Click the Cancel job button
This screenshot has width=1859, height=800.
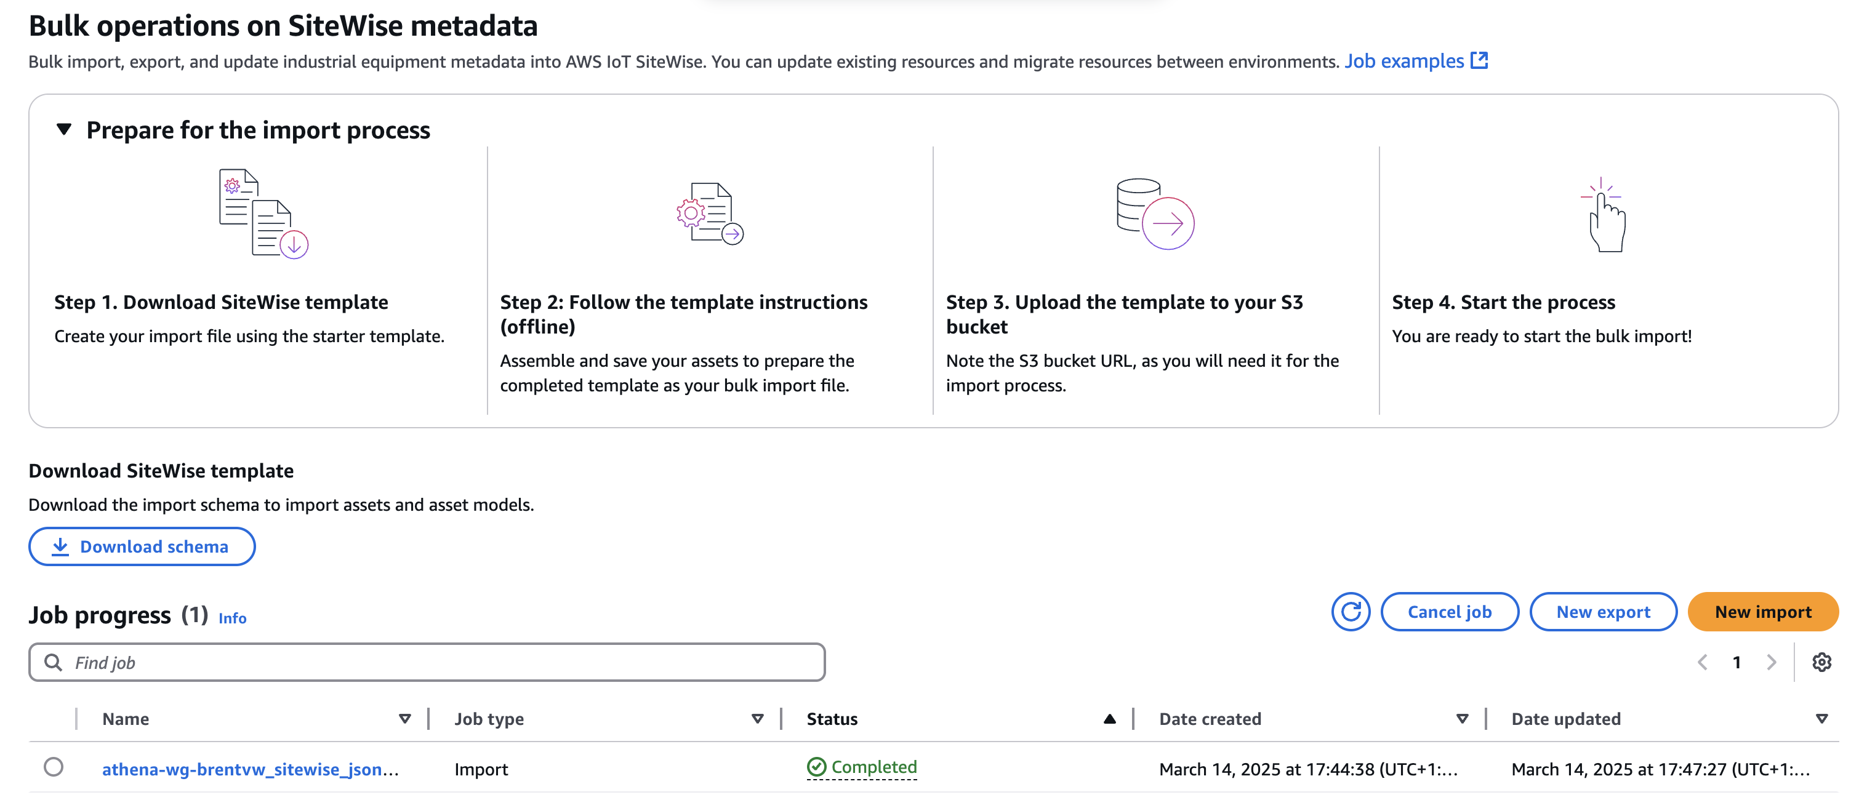[1449, 612]
